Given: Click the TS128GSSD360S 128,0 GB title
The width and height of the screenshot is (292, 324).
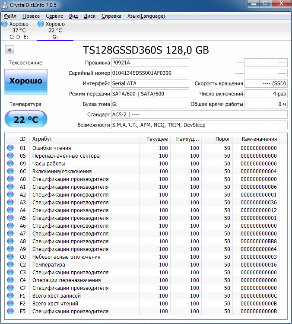Looking at the screenshot, I should pos(146,50).
